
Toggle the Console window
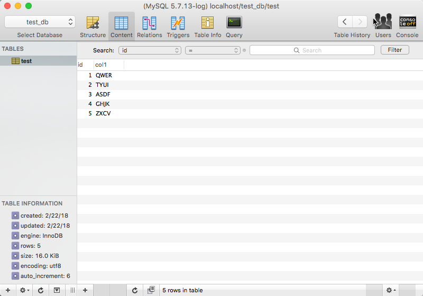[407, 26]
